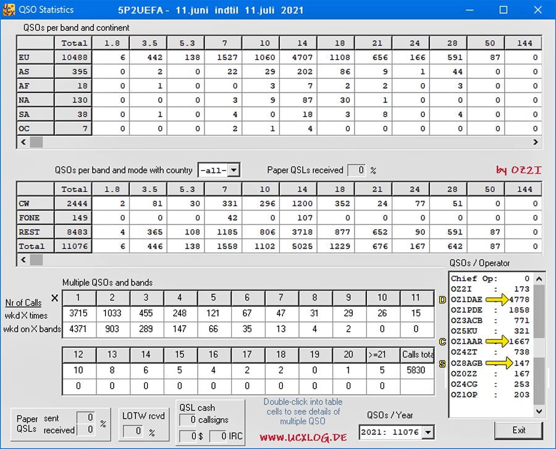Viewport: 556px width, 449px height.
Task: Click the yellow arrow pointing at OZ1DAE's count
Action: click(495, 300)
